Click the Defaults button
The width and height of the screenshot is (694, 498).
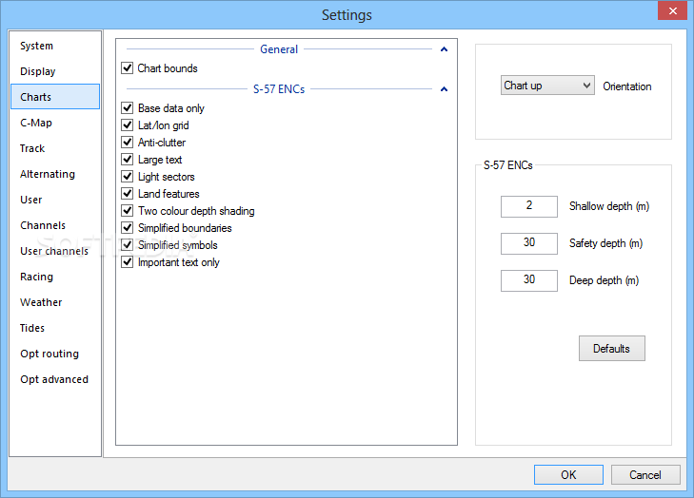612,348
